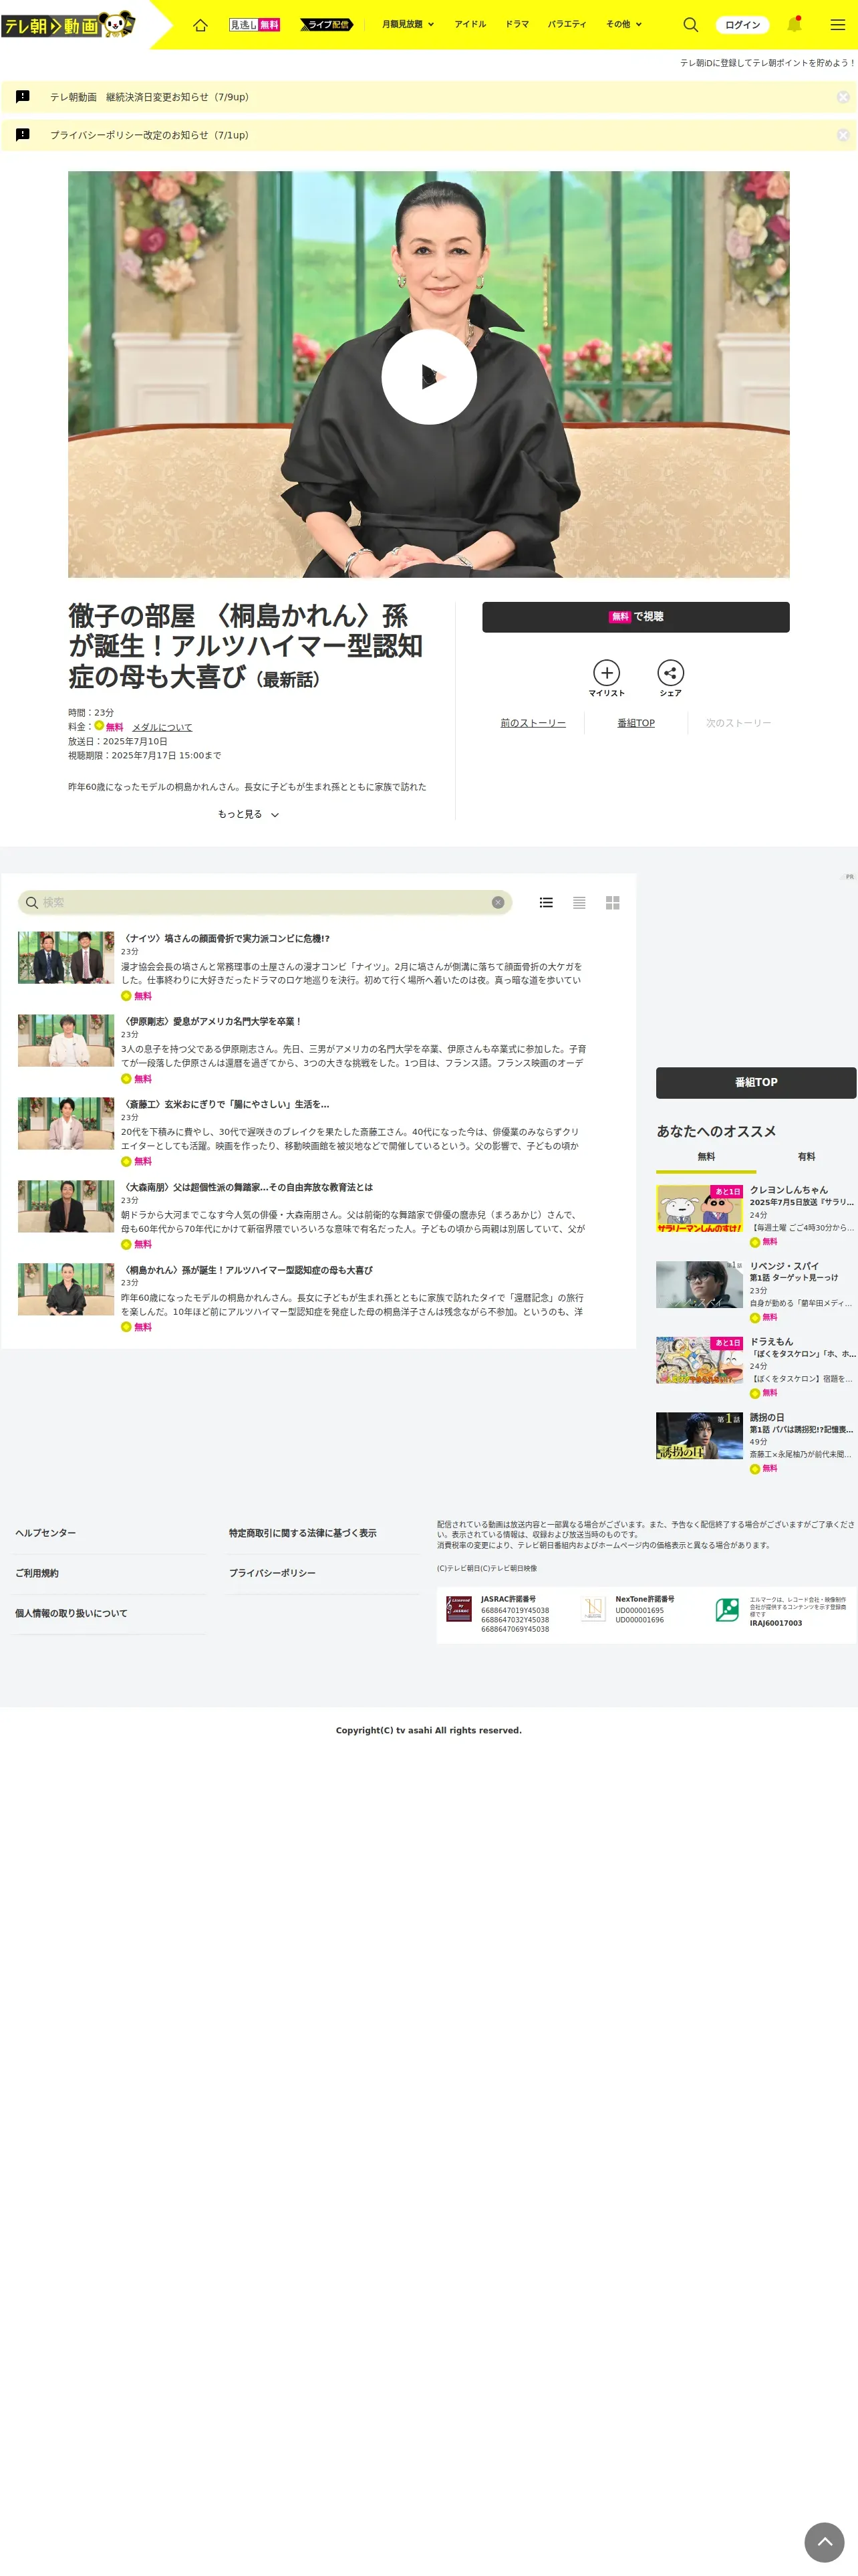Open 個人情報の取り扱いについて link
858x2576 pixels.
coord(71,1613)
